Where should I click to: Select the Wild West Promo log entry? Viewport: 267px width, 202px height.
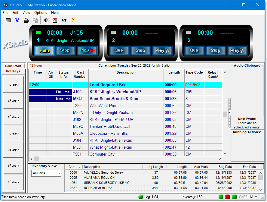coord(125,106)
